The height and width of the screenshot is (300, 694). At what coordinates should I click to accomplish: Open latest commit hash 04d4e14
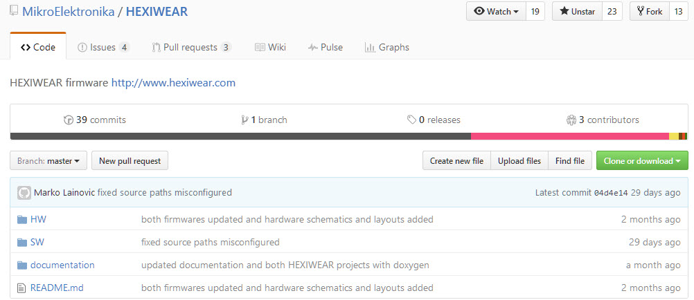pyautogui.click(x=610, y=193)
